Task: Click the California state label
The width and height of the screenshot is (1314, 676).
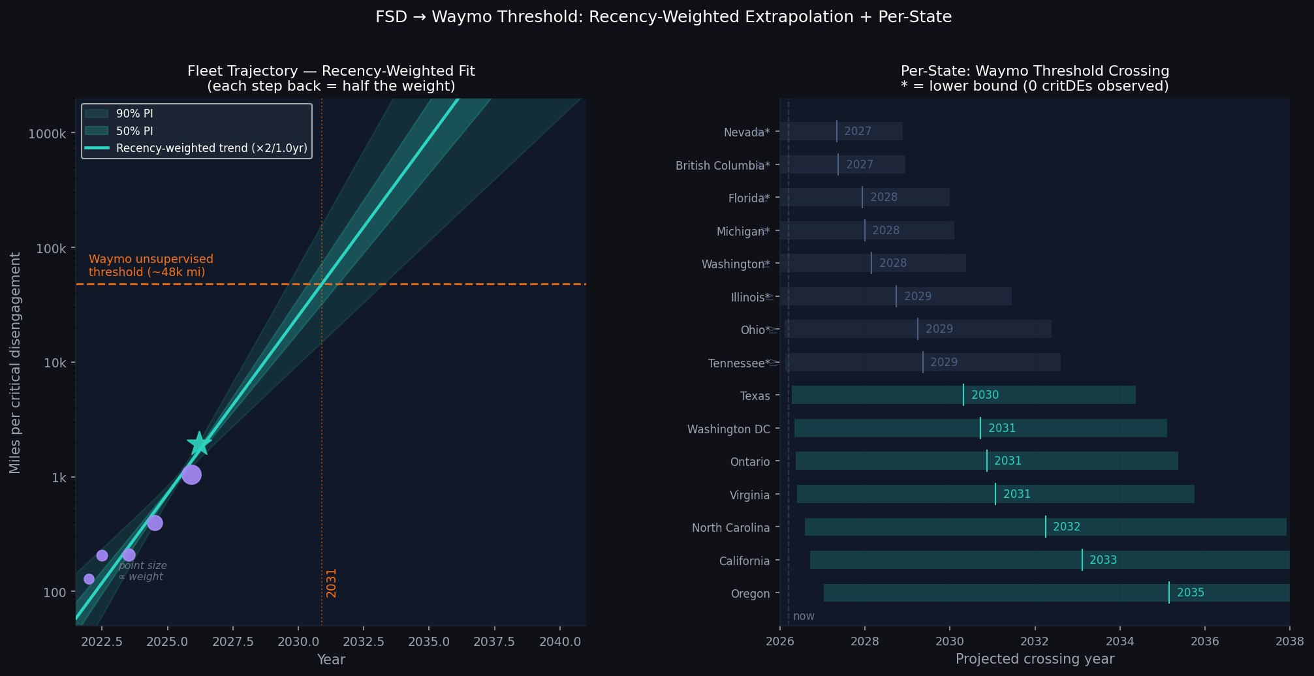Action: (745, 561)
